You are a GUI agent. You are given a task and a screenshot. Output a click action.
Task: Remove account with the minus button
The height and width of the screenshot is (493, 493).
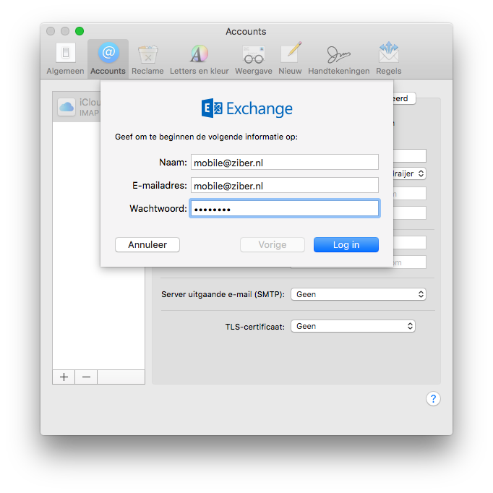pos(86,377)
